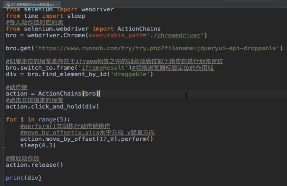This screenshot has width=287, height=186.
Task: Click 'switch_to.frame' in the code
Action: [47, 68]
